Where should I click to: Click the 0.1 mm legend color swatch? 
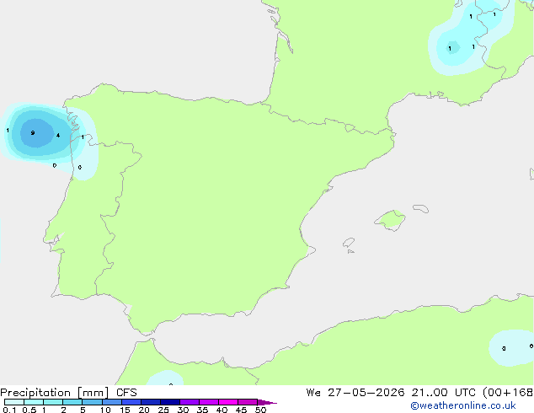(14, 402)
